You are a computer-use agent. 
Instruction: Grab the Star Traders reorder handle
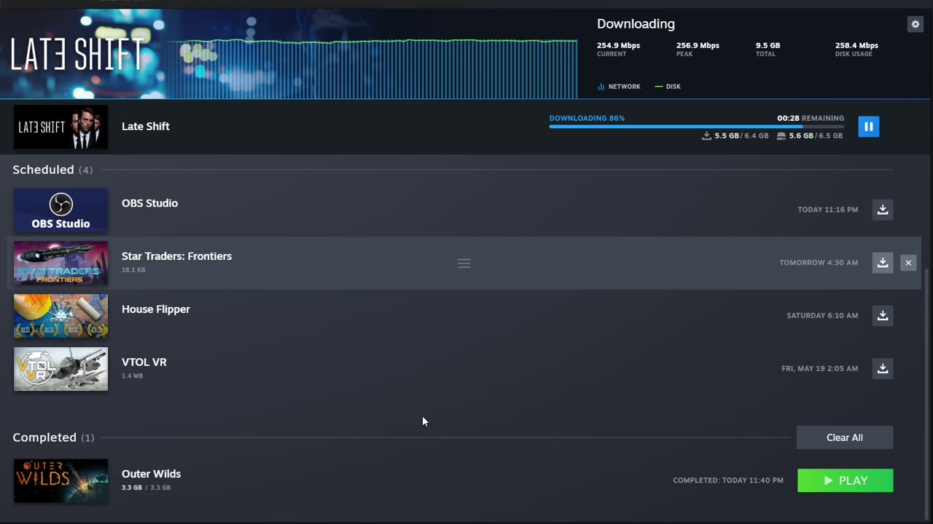click(464, 263)
